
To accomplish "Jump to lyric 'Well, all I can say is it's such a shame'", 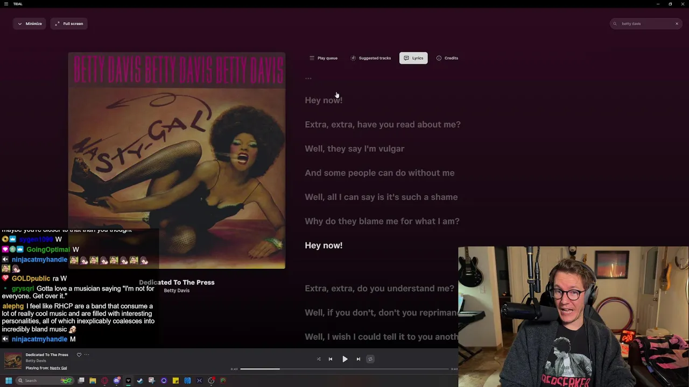I will (381, 197).
